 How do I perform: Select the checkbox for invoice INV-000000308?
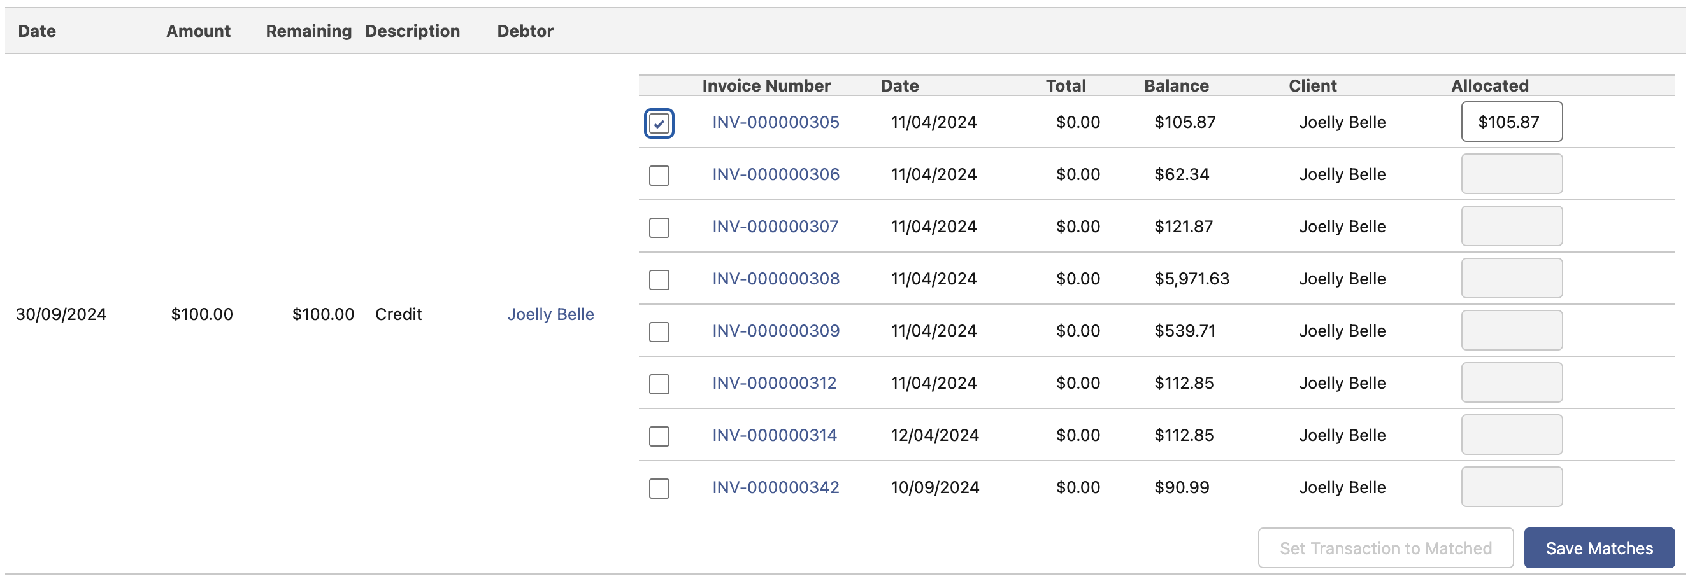coord(659,279)
